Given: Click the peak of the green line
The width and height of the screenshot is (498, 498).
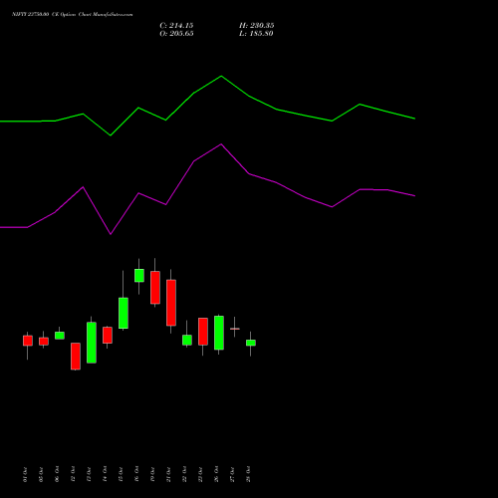Looking at the screenshot, I should (221, 77).
